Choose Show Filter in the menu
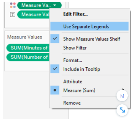 [75, 48]
